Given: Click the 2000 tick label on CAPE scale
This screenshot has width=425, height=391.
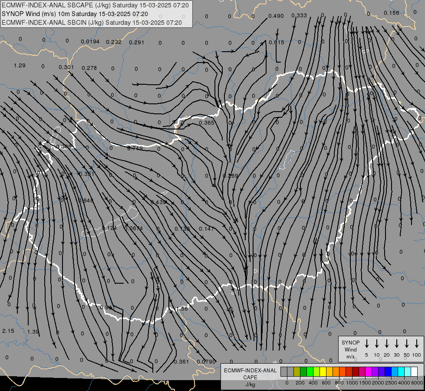Looking at the screenshot, I should (378, 383).
